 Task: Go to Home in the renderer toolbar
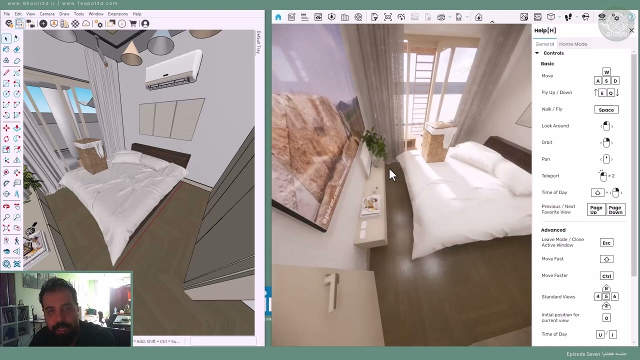point(278,17)
